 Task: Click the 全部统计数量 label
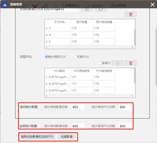28,126
